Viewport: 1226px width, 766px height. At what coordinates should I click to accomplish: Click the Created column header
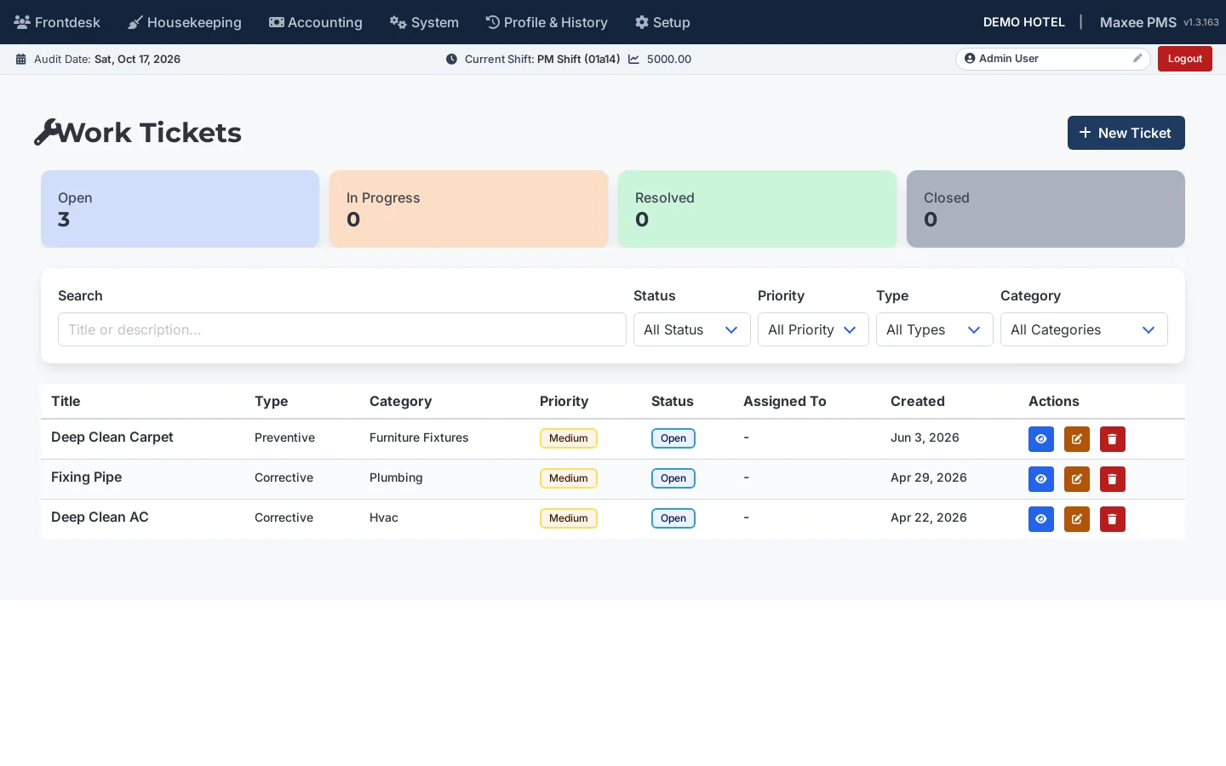(918, 401)
